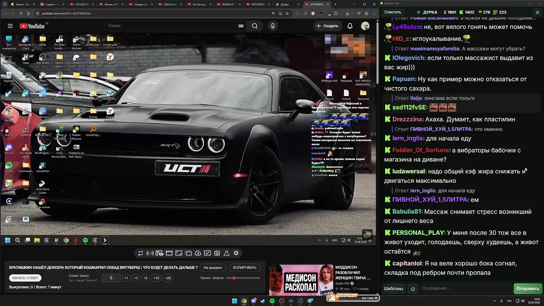Click username Papuan in chat
The image size is (544, 306).
click(404, 79)
